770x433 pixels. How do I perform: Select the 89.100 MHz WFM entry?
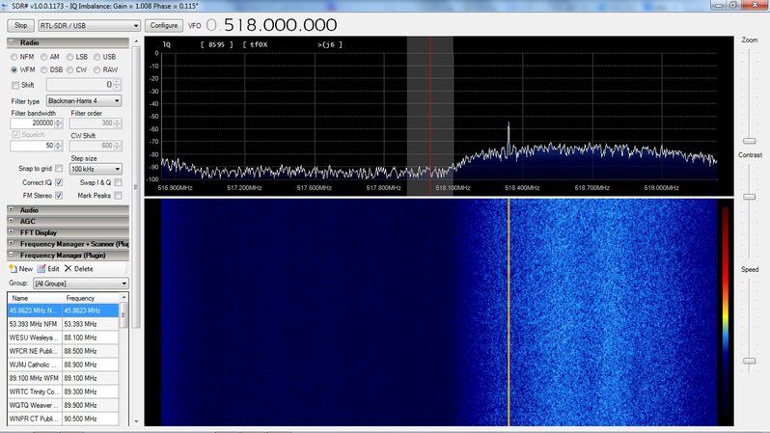pyautogui.click(x=63, y=378)
